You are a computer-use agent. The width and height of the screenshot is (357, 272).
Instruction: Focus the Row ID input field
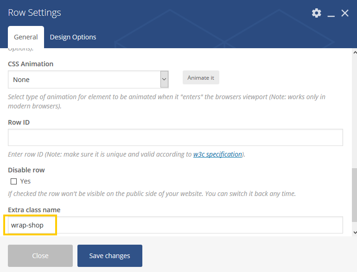click(x=175, y=138)
